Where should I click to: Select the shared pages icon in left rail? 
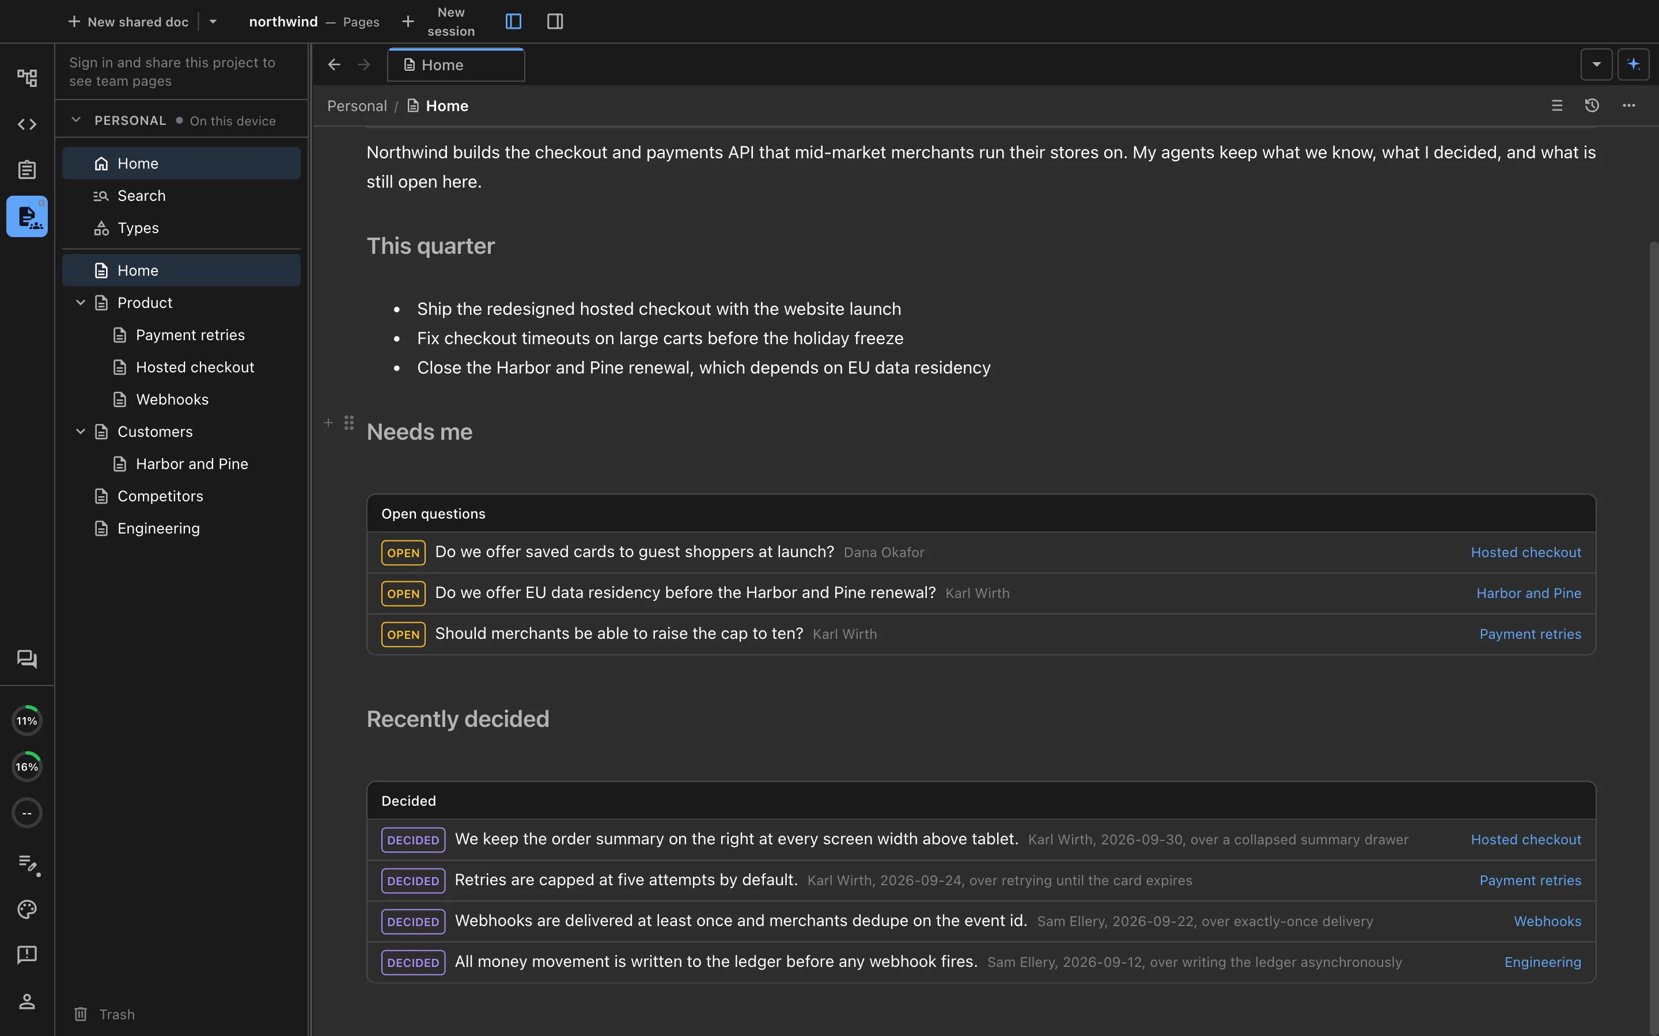click(26, 216)
